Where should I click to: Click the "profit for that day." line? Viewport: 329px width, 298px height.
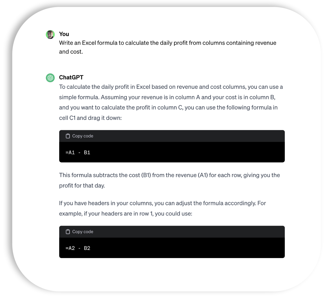82,185
